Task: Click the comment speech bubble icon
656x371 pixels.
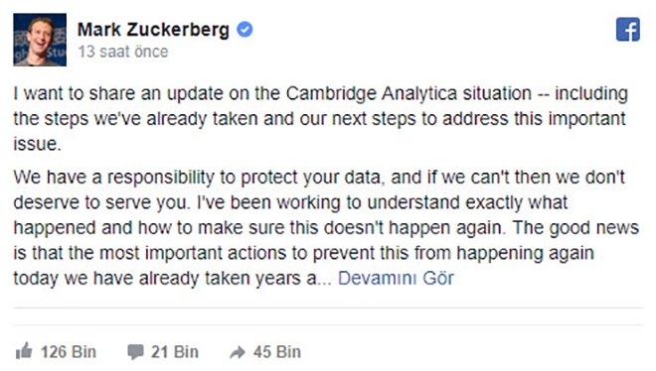Action: click(135, 352)
